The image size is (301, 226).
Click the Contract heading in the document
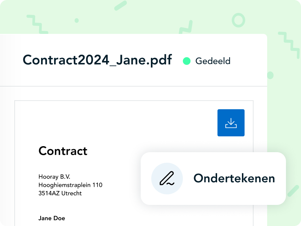coord(63,151)
